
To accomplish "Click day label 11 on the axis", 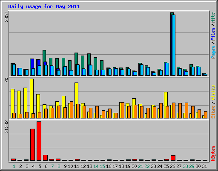I will point(77,166).
